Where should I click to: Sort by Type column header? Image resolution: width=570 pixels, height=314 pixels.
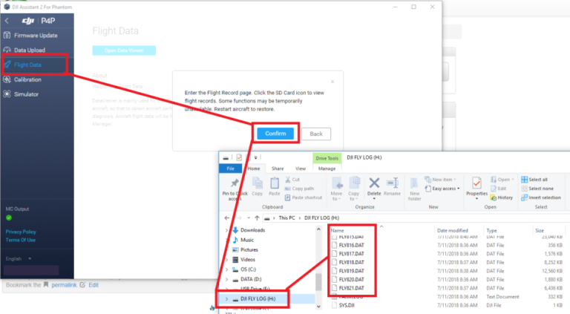(x=491, y=230)
